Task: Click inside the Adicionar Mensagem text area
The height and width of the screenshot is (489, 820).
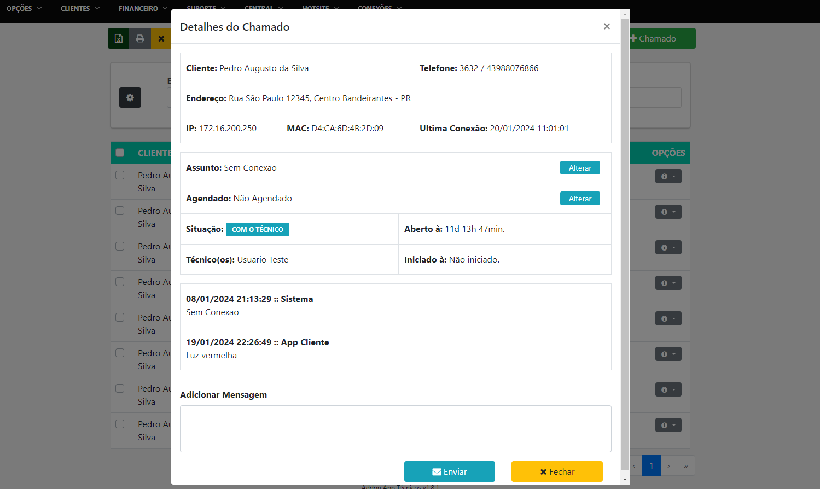Action: (x=395, y=428)
